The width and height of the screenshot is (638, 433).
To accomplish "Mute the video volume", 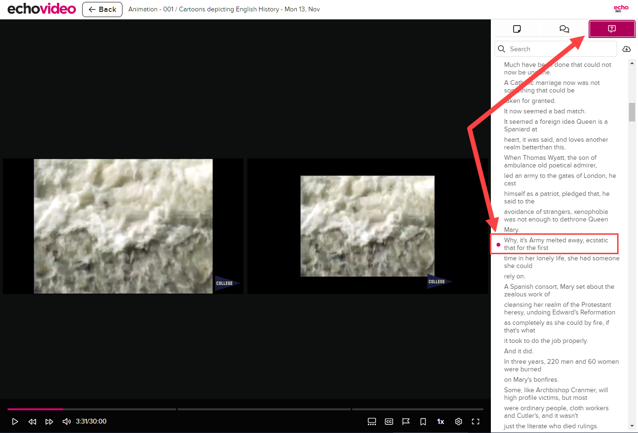I will (66, 421).
